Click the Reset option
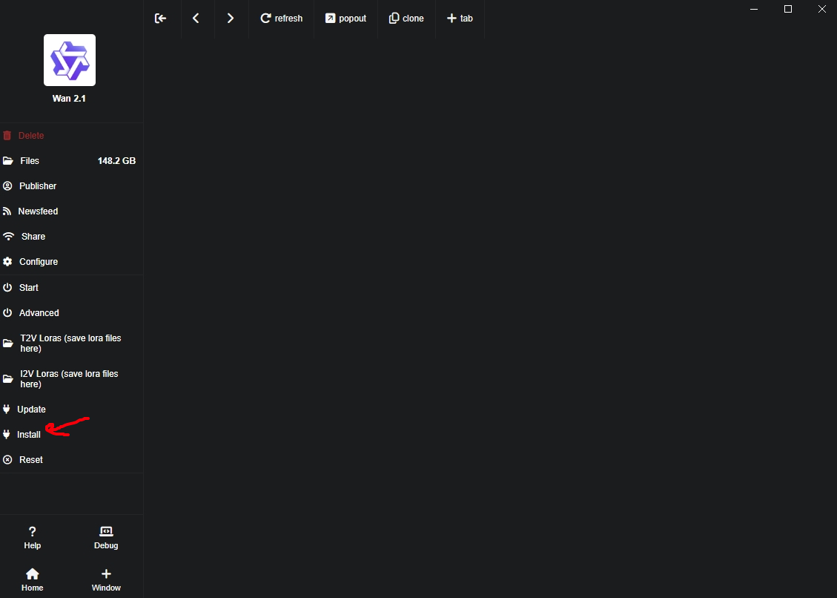Viewport: 837px width, 598px height. [x=30, y=460]
